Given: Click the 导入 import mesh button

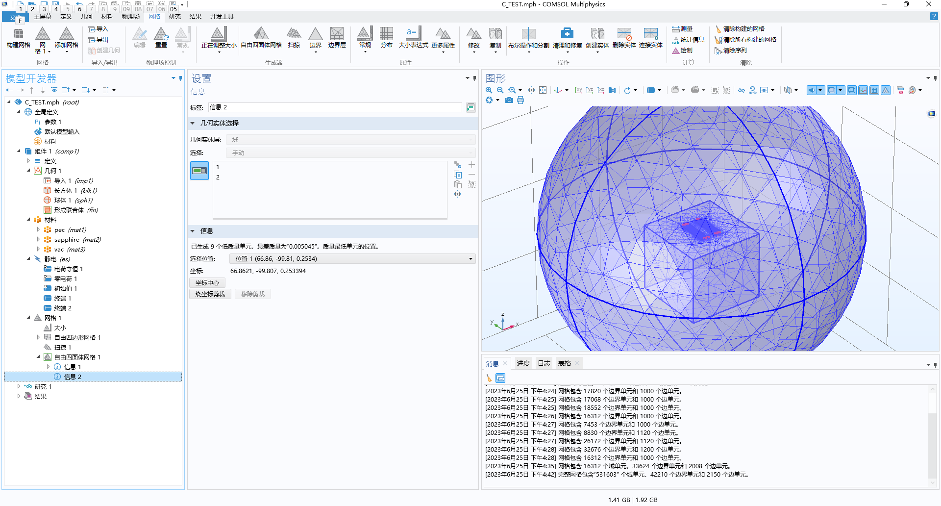Looking at the screenshot, I should click(98, 29).
